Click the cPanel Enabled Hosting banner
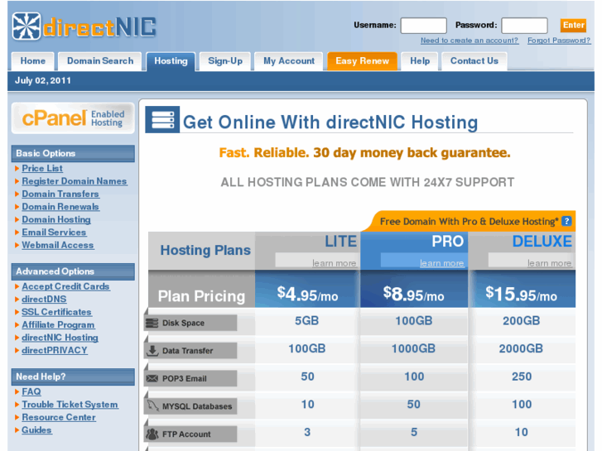 tap(73, 118)
